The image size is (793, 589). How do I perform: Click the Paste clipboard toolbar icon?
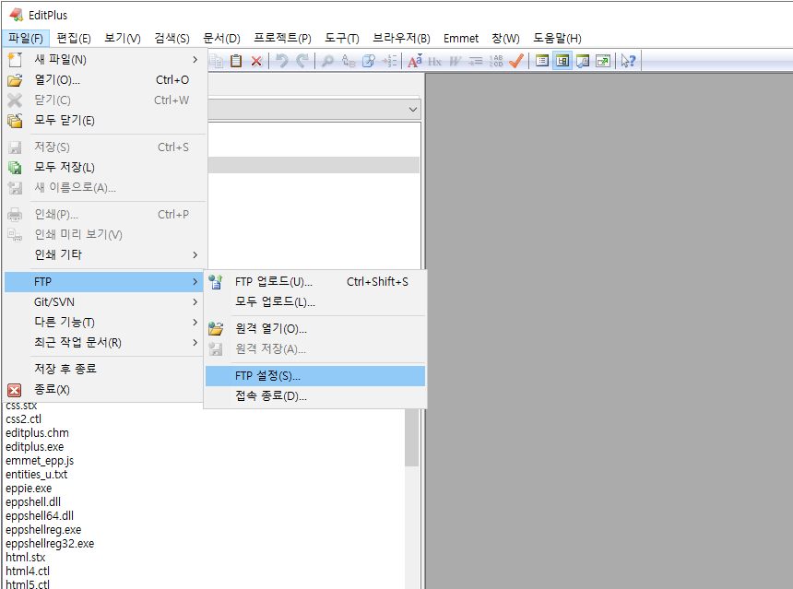pyautogui.click(x=236, y=61)
